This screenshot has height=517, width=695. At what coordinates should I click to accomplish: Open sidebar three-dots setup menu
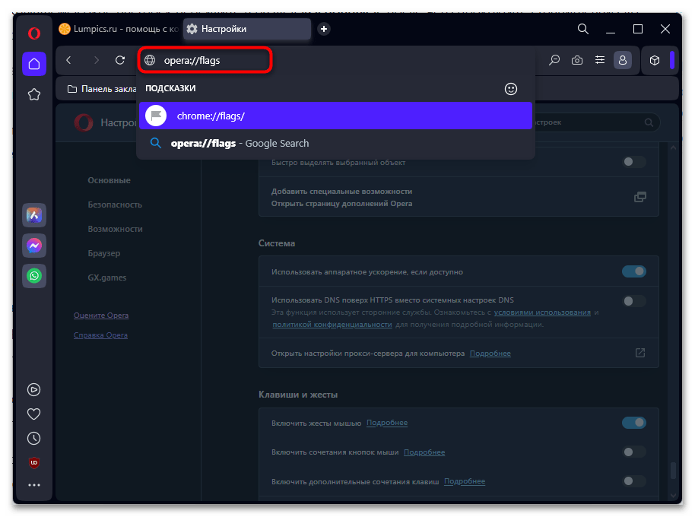[34, 485]
